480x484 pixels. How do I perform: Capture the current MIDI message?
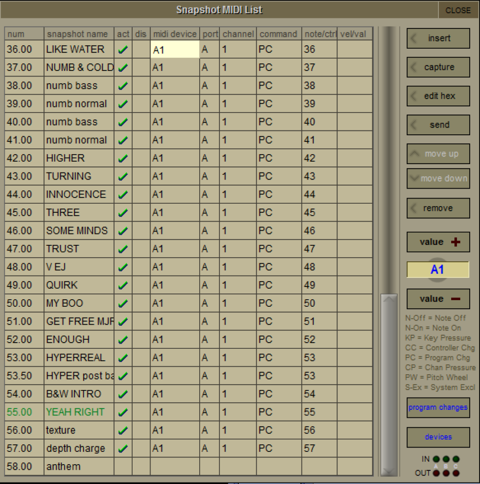tap(438, 67)
